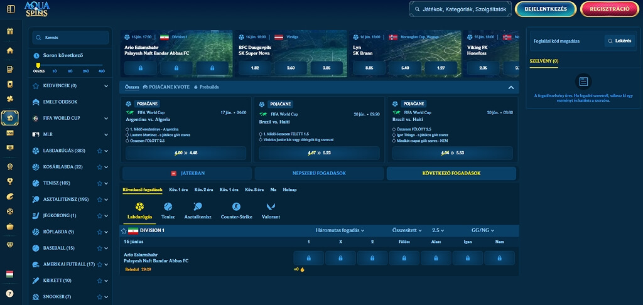
Task: Focus the Keresés sidebar search field
Action: click(x=70, y=37)
